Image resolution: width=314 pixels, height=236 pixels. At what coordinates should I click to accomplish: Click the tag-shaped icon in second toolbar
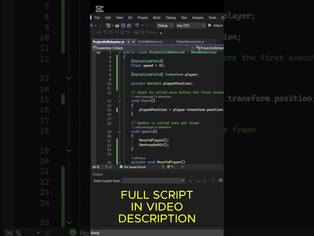pos(111,32)
